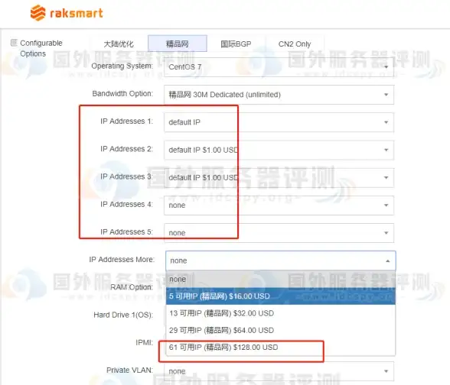450x385 pixels.
Task: Choose 29 可用IP $64.00 USD option
Action: [281, 330]
